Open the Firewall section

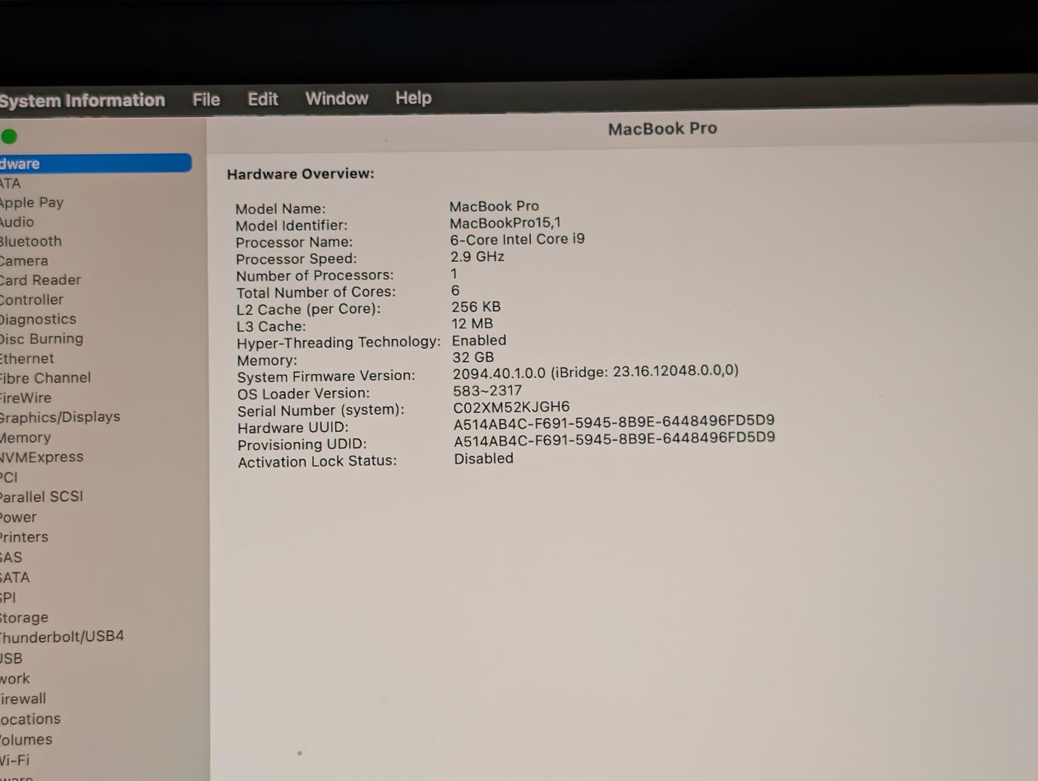coord(22,699)
